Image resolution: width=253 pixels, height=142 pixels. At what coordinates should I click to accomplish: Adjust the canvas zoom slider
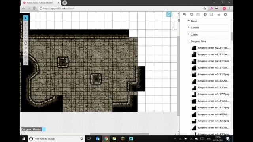tap(173, 26)
